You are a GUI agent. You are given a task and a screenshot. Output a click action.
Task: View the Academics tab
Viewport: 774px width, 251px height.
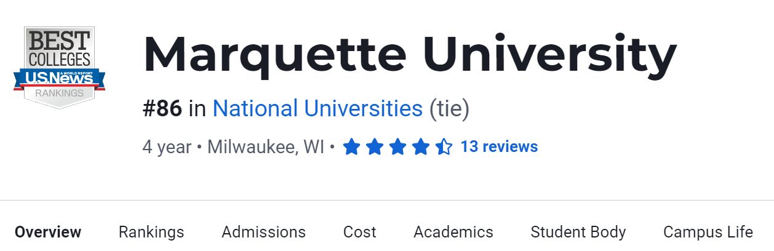tap(453, 232)
